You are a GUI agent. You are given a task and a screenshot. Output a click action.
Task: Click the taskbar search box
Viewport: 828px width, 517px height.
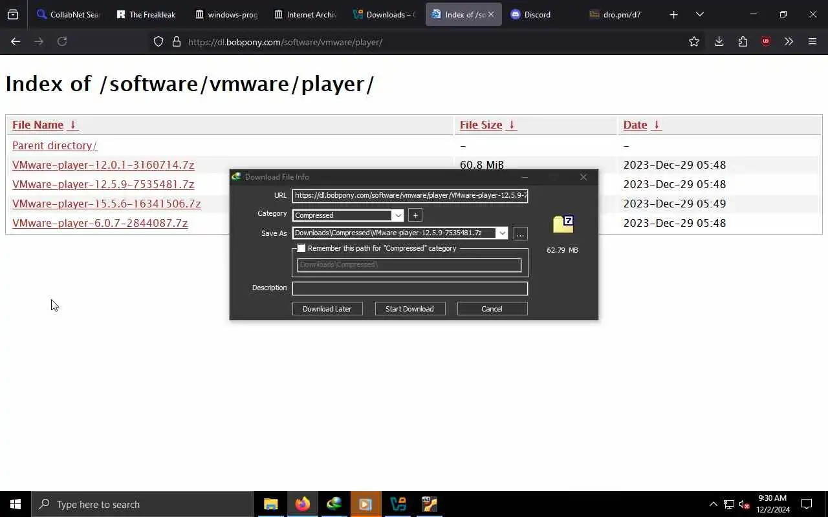(142, 504)
